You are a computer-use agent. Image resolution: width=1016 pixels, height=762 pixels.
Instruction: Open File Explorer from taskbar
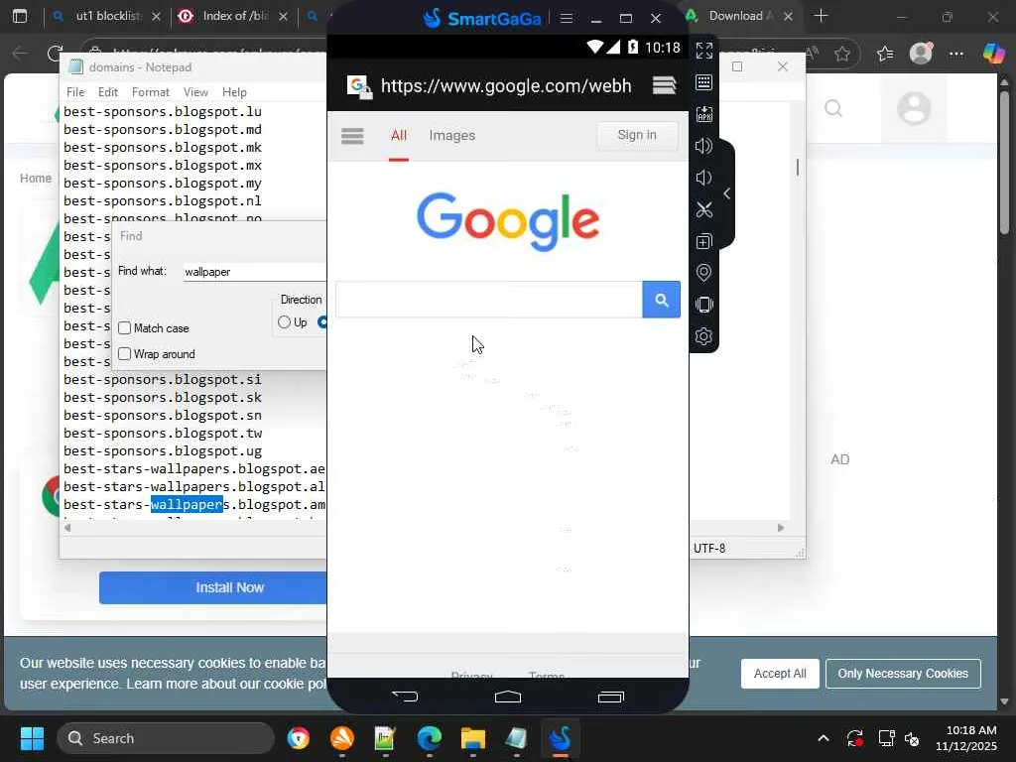pos(472,738)
